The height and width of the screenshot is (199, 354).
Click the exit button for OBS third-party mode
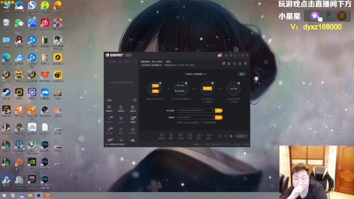coord(242,74)
